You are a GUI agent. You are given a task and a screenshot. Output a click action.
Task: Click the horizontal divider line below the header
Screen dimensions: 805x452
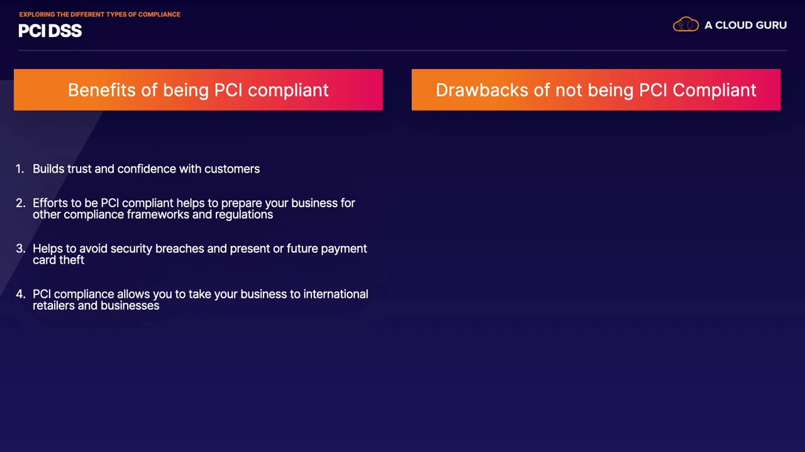click(x=402, y=50)
